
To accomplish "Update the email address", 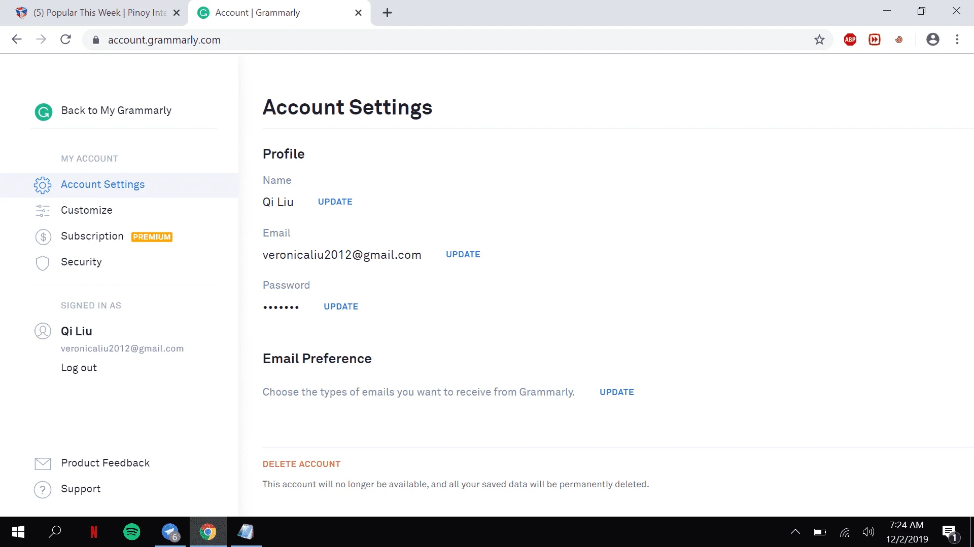I will click(x=463, y=254).
